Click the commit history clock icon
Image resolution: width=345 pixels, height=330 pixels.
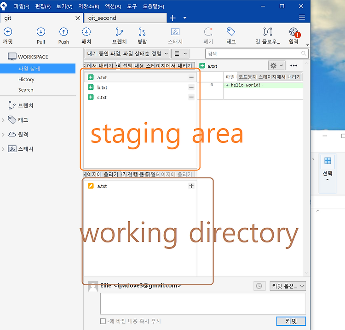(x=259, y=286)
